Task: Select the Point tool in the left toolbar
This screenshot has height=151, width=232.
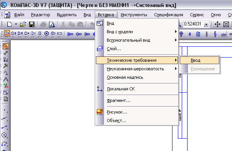Action: click(x=5, y=110)
